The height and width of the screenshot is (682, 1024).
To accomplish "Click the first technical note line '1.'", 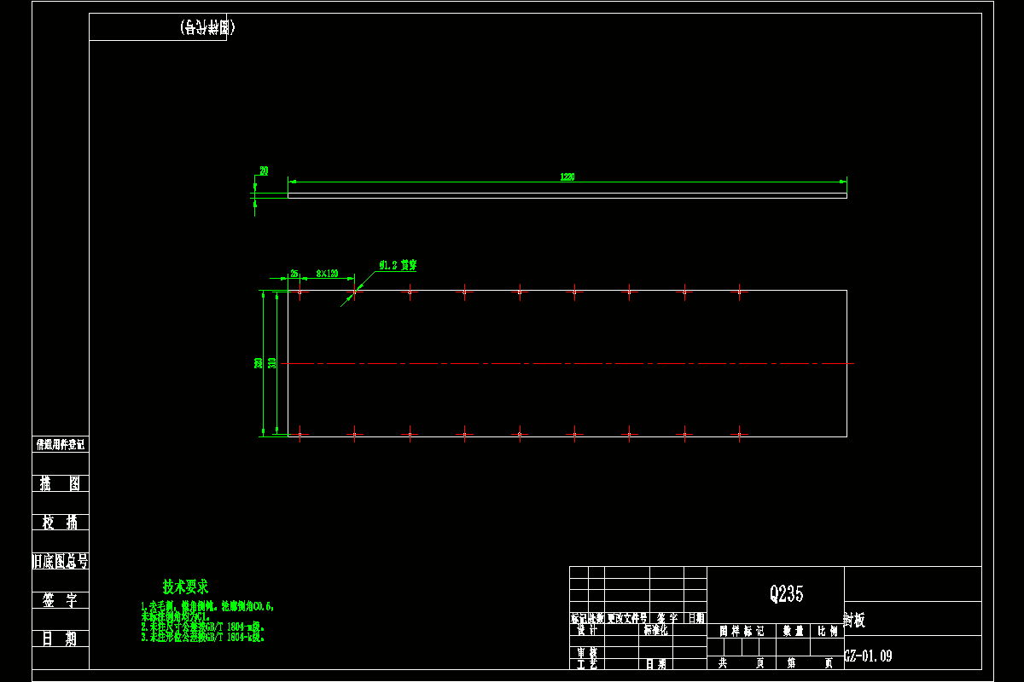I will (207, 606).
